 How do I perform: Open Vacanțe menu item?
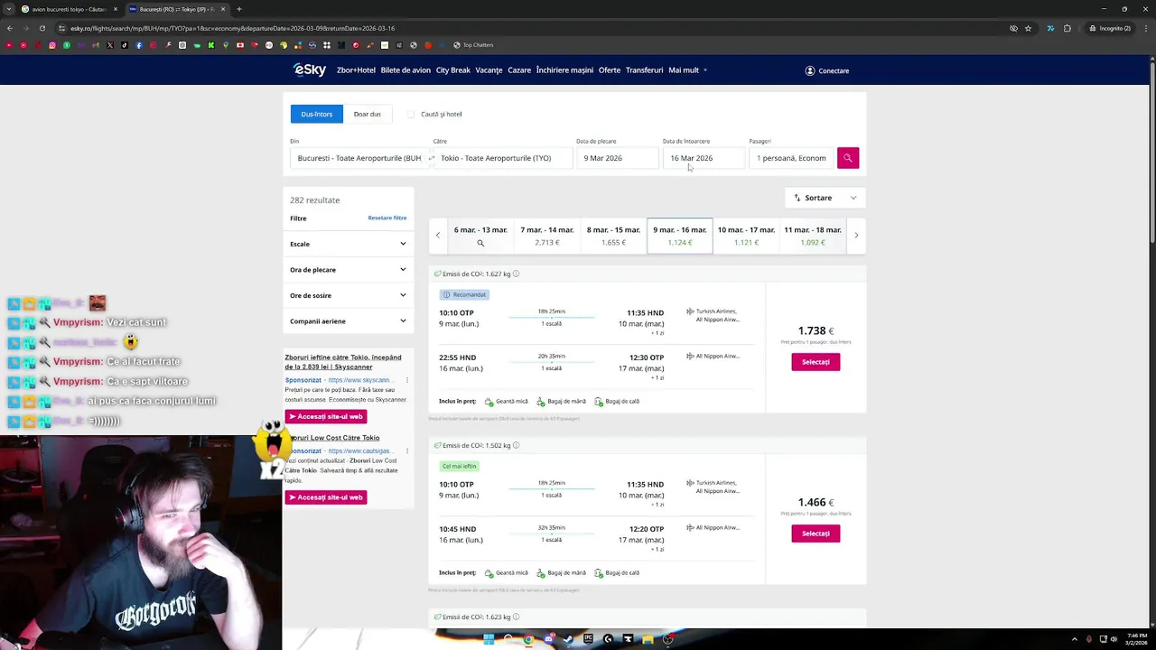pos(489,70)
